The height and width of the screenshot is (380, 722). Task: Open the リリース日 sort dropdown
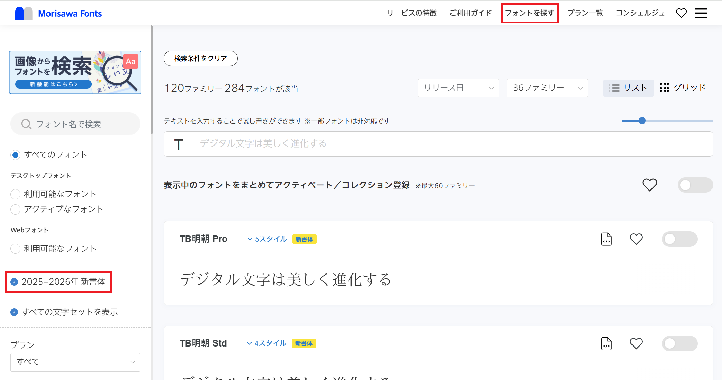[x=458, y=88]
